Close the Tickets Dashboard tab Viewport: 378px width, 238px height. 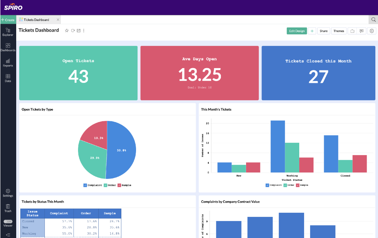click(x=58, y=20)
